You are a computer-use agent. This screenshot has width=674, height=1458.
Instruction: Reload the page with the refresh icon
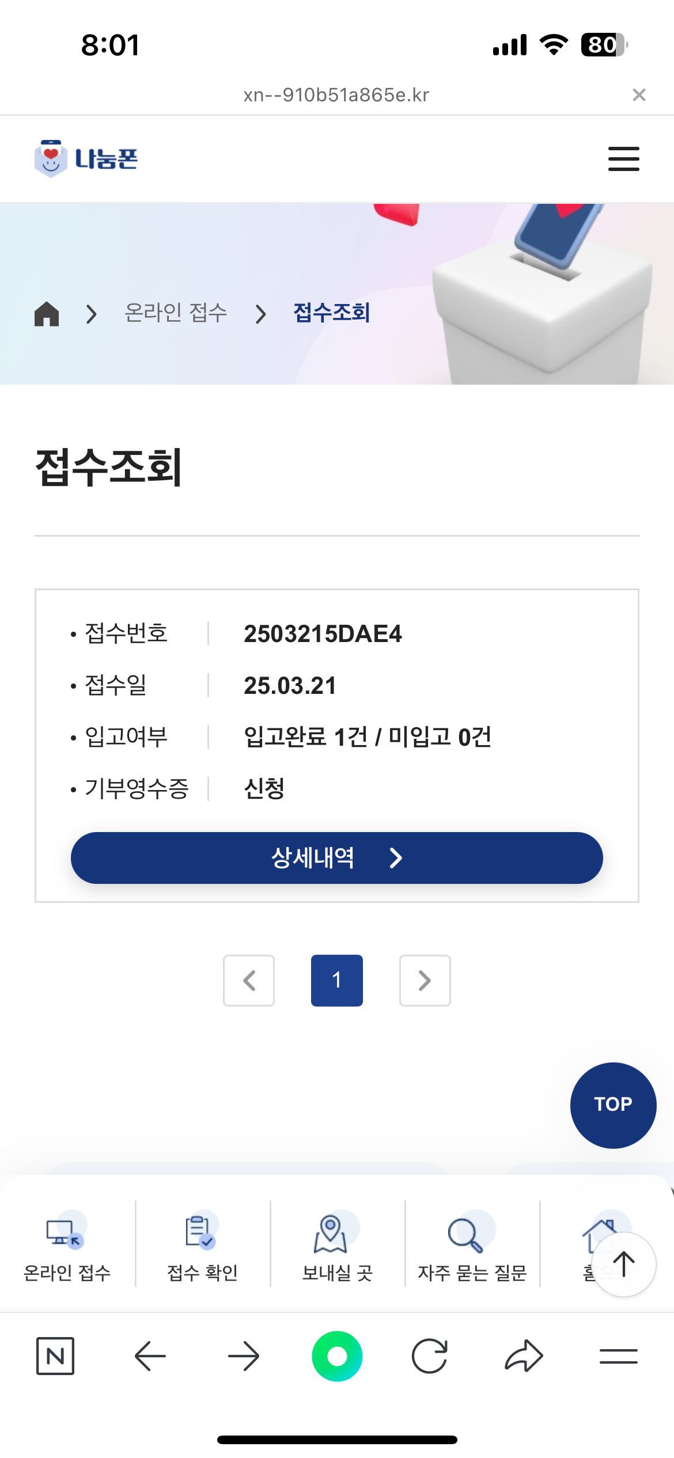[x=430, y=1356]
